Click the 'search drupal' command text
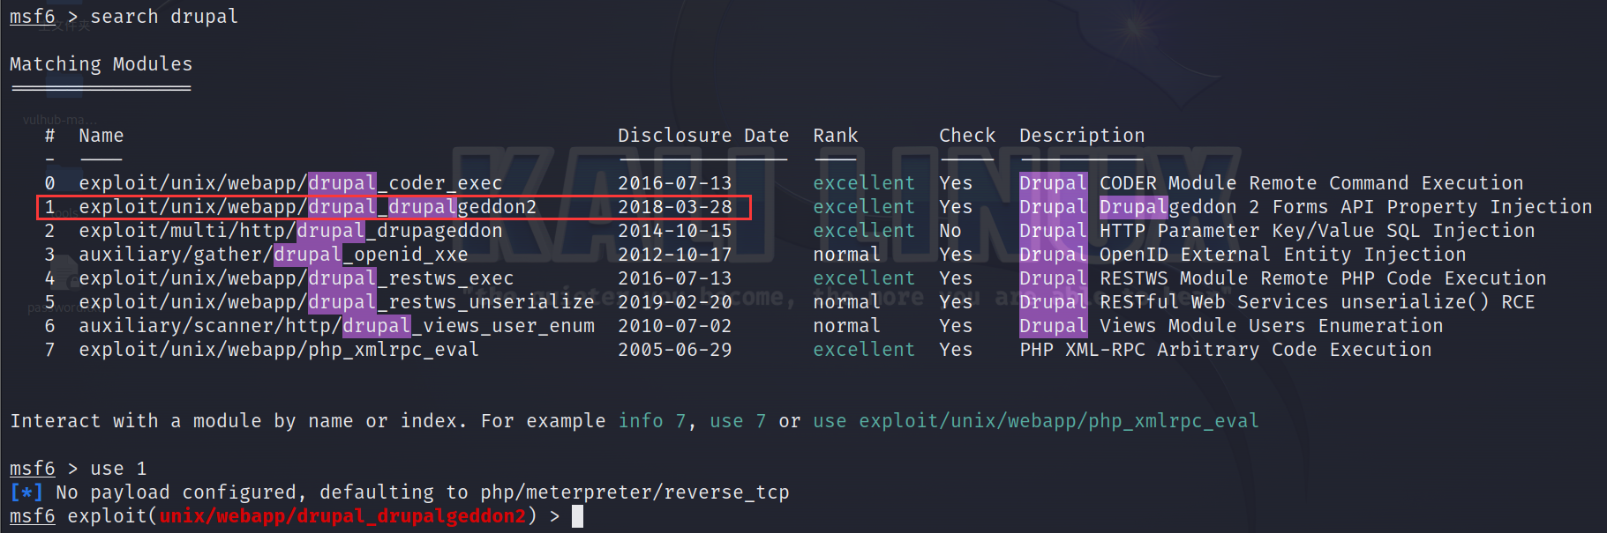1607x533 pixels. 164,17
